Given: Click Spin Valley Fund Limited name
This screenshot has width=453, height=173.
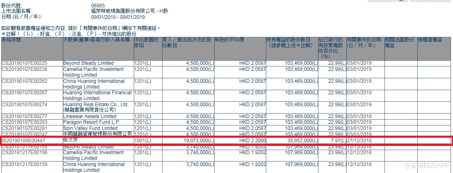Looking at the screenshot, I should click(90, 128).
